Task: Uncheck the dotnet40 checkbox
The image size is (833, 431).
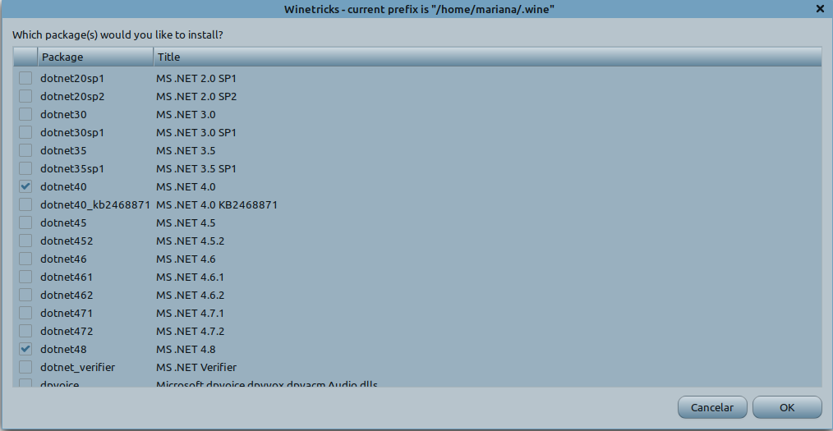Action: pos(25,187)
